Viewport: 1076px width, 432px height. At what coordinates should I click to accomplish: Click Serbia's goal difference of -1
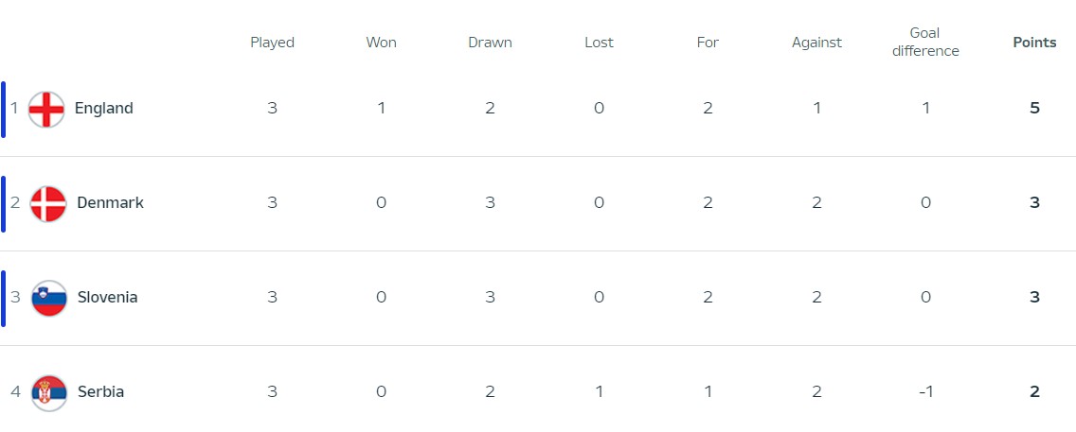pos(925,392)
